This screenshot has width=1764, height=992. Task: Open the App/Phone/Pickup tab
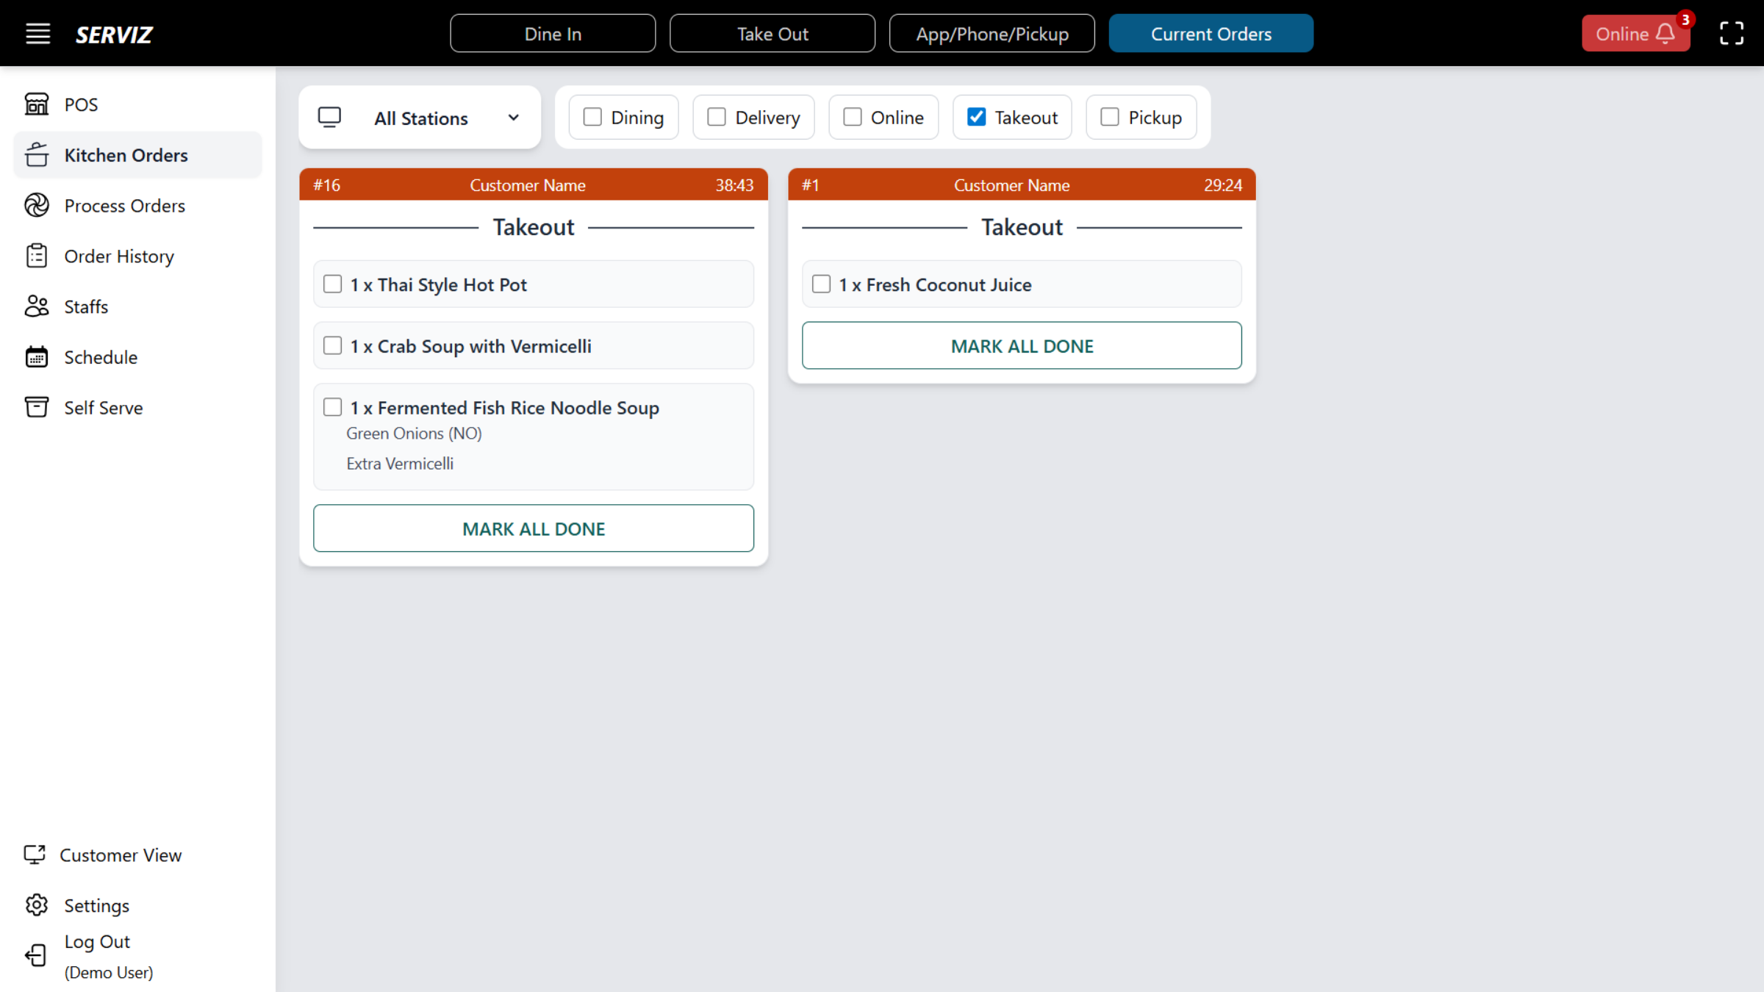(x=992, y=34)
